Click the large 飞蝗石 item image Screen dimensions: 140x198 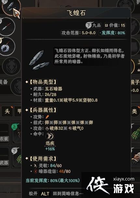click(x=39, y=60)
